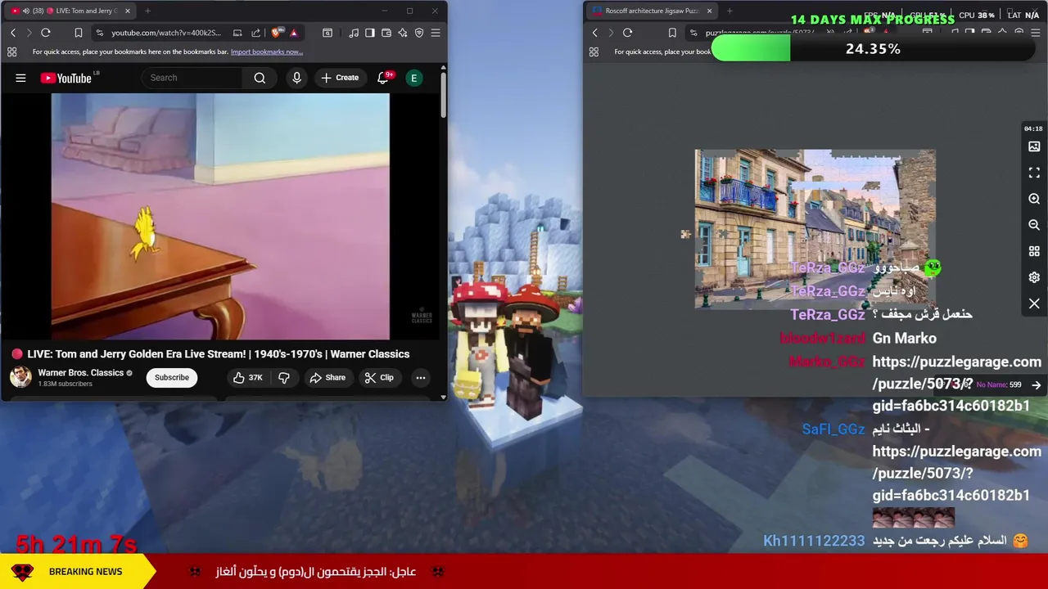Go back in the YouTube browser window
Viewport: 1048px width, 589px height.
pos(13,33)
